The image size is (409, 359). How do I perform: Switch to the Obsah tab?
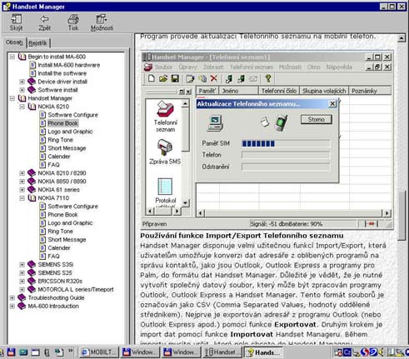(14, 42)
